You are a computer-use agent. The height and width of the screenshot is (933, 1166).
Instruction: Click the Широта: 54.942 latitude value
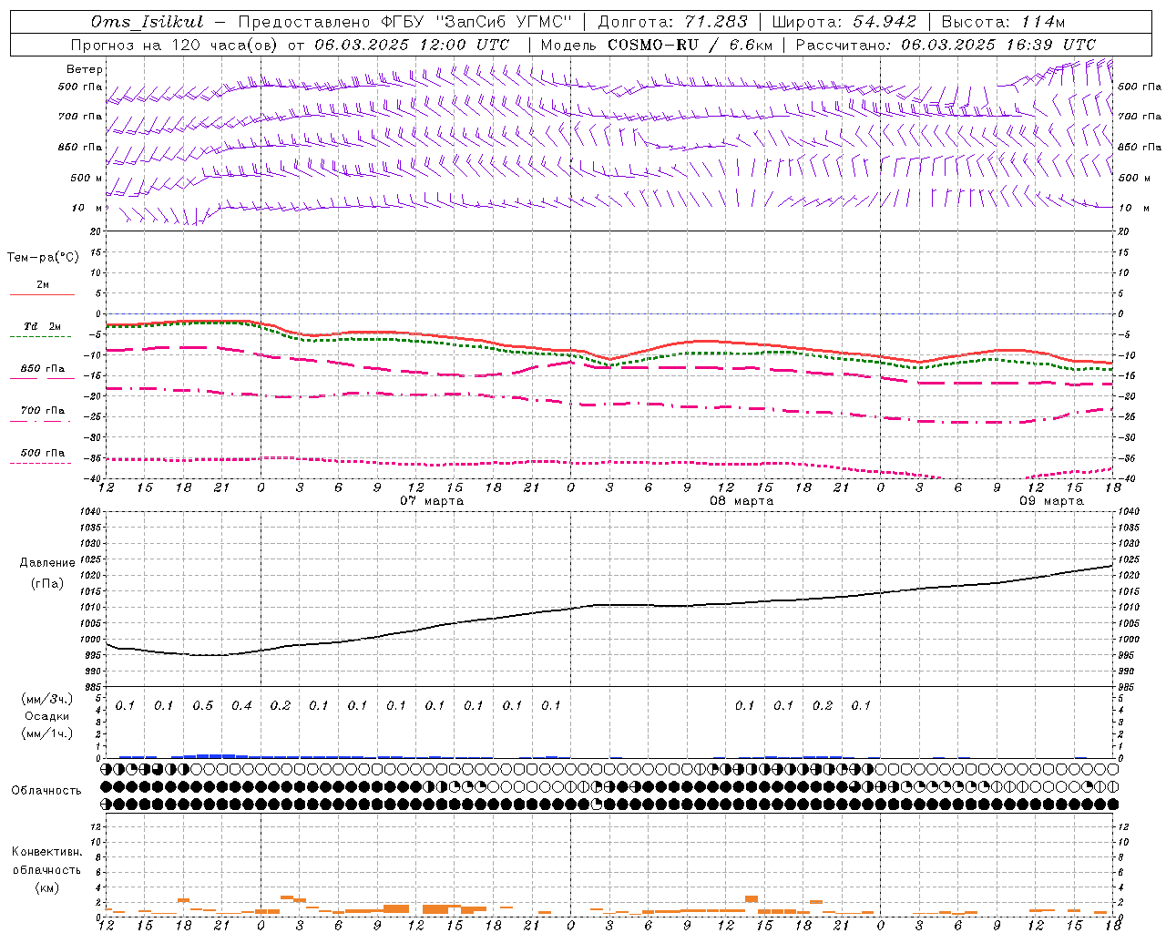point(844,22)
